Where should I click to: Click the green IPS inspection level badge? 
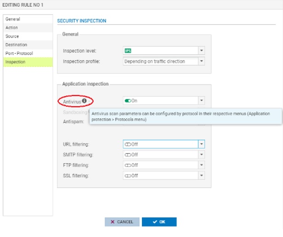point(128,51)
